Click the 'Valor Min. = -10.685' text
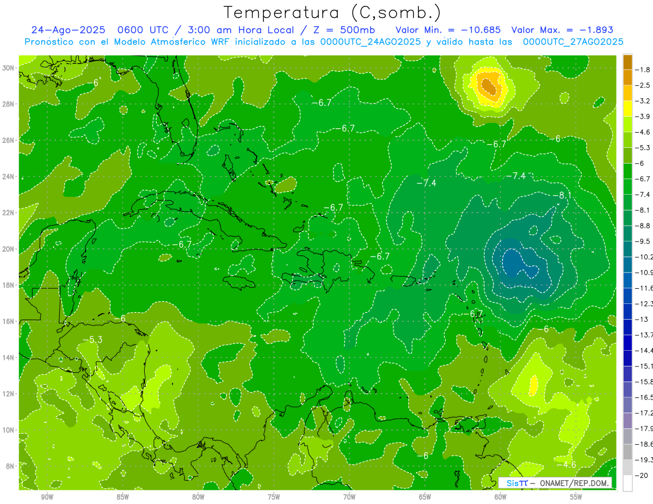653x504 pixels. pyautogui.click(x=447, y=30)
